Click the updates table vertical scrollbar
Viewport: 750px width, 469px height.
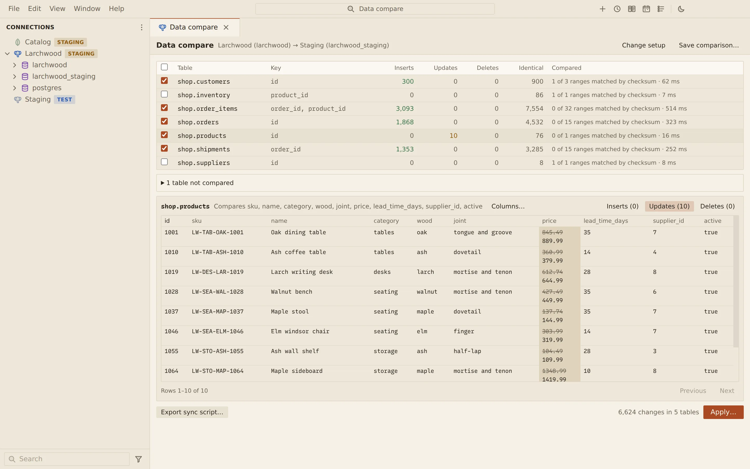(x=736, y=281)
